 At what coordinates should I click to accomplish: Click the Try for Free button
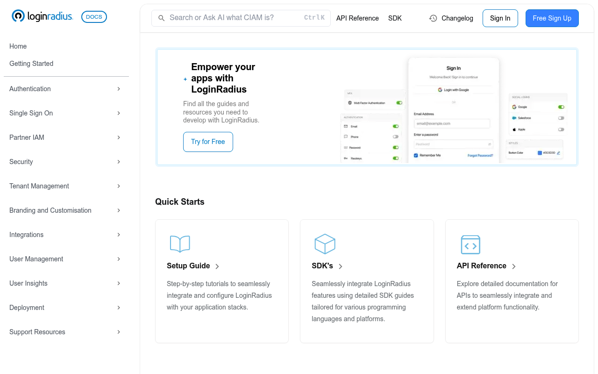(208, 142)
